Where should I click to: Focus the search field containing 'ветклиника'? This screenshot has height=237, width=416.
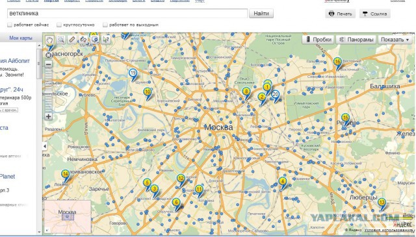pyautogui.click(x=127, y=13)
